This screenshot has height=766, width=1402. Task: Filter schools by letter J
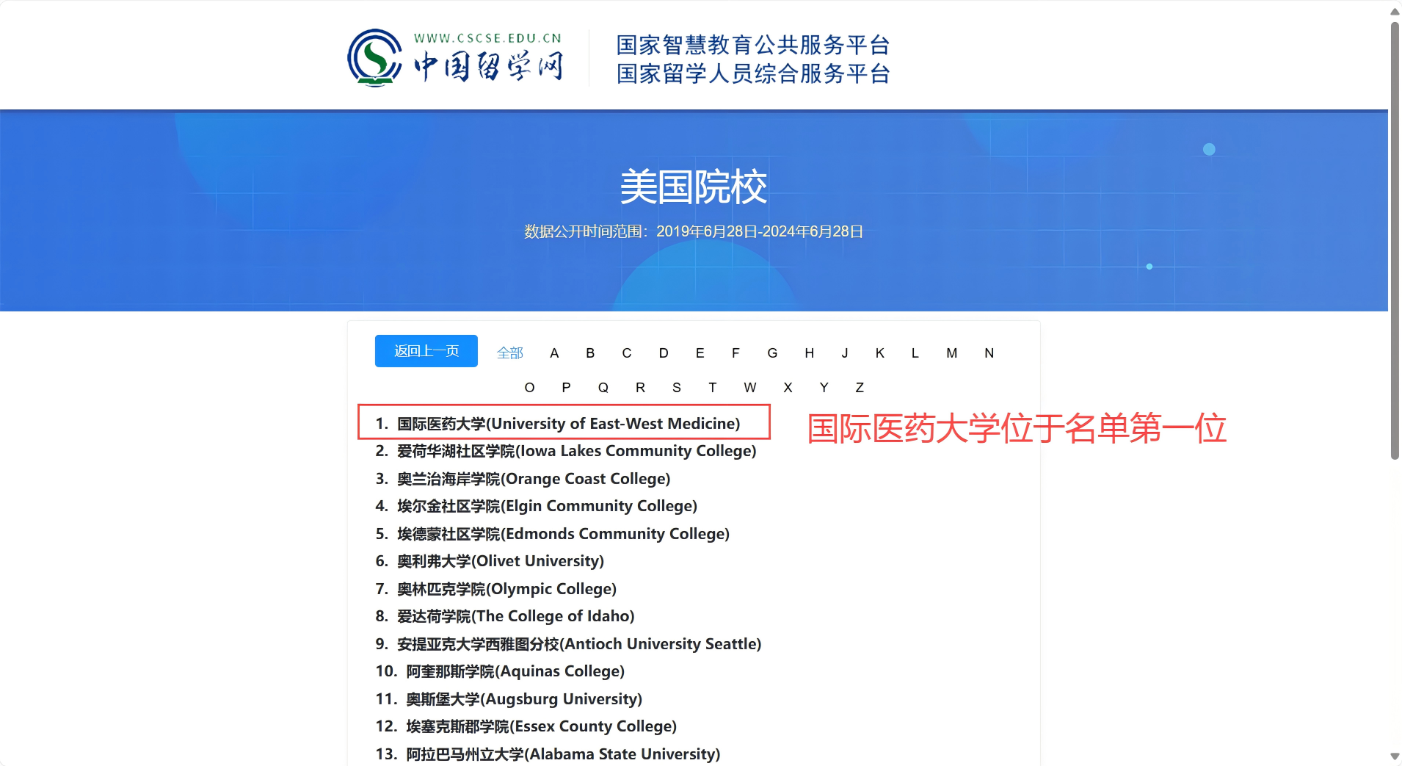[845, 353]
